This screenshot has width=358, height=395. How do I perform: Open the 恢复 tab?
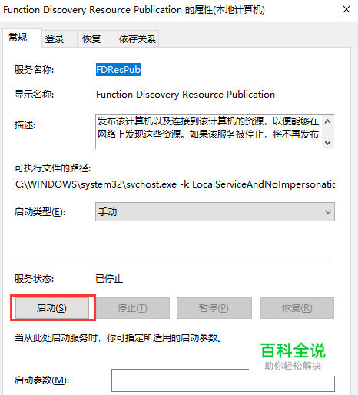coord(95,39)
